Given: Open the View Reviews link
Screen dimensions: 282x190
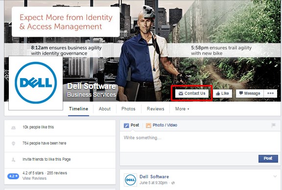Looking at the screenshot, I should tap(34, 178).
